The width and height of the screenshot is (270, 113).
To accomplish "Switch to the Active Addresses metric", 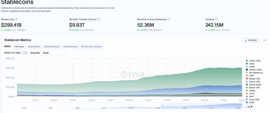I will pyautogui.click(x=52, y=47).
